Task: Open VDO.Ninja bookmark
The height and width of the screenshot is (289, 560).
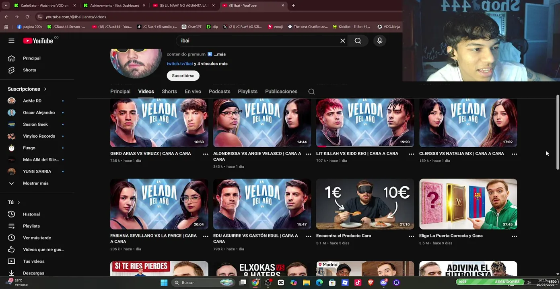Action: [389, 26]
